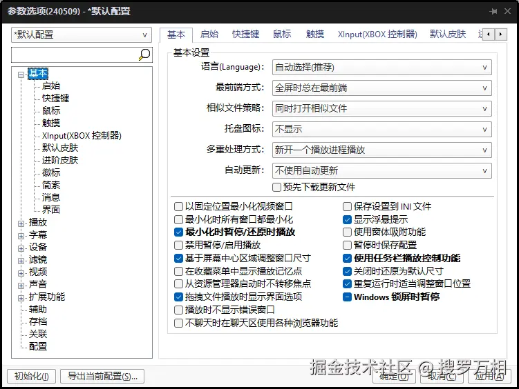Open the 最前端方式 dropdown
The height and width of the screenshot is (389, 519).
pyautogui.click(x=381, y=88)
